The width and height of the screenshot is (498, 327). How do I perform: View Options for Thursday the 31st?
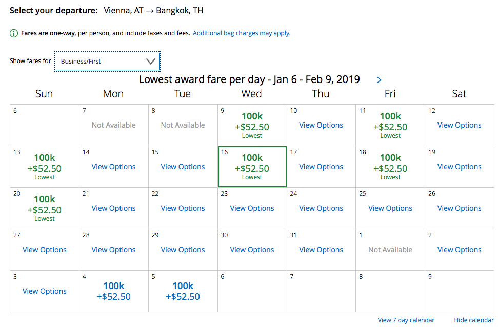[321, 250]
